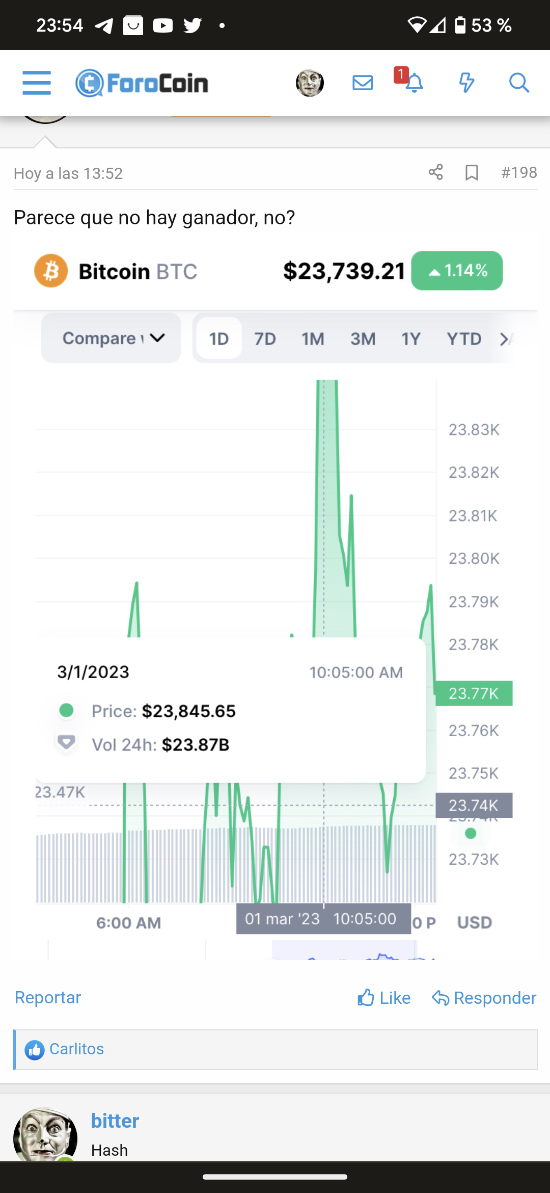Open the bitter username profile link
Image resolution: width=550 pixels, height=1193 pixels.
click(115, 1121)
